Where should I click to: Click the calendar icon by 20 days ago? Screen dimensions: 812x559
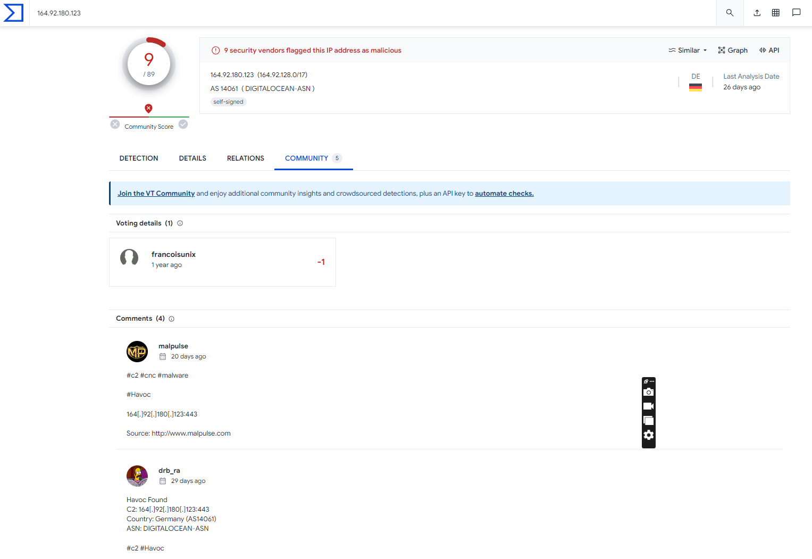coord(163,357)
